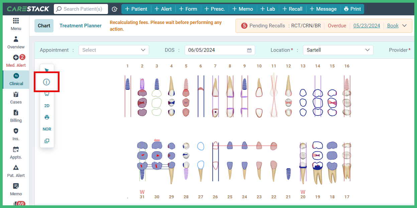Click the duplicate icon at the toolbar bottom

(47, 141)
